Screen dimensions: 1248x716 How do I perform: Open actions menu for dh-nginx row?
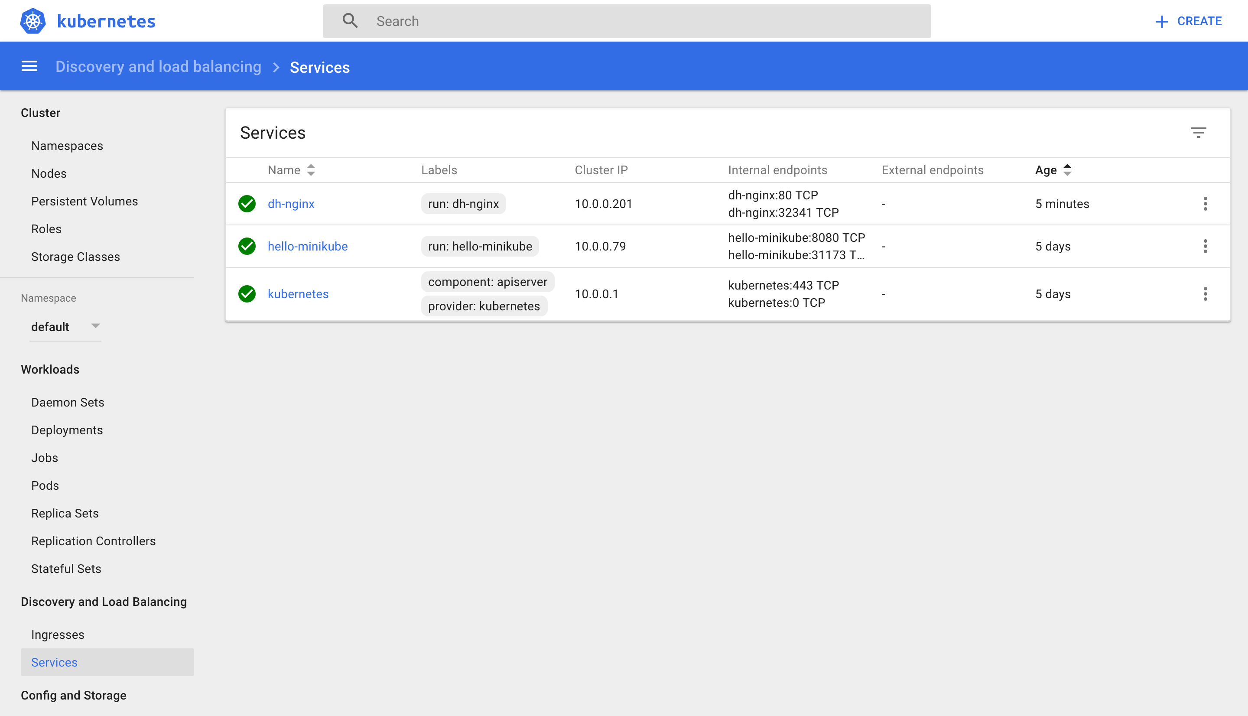point(1205,204)
